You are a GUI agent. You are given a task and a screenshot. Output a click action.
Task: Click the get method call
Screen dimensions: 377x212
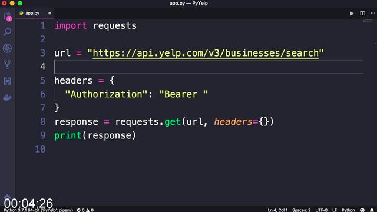click(173, 122)
